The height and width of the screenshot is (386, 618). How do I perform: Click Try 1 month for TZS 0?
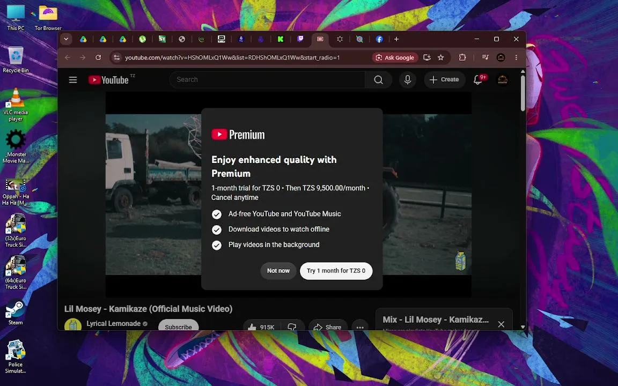(336, 271)
